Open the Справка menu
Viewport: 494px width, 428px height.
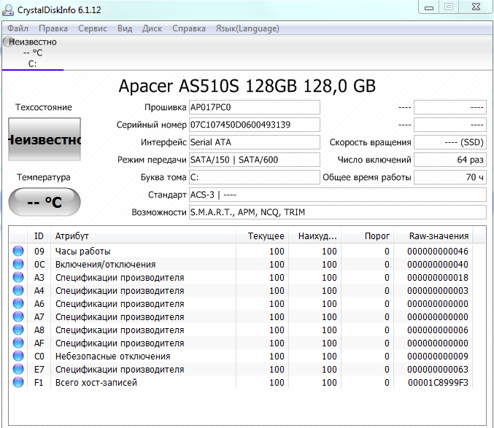click(x=189, y=28)
